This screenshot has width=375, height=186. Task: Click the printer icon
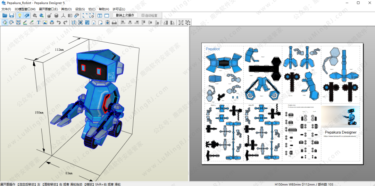[114, 23]
